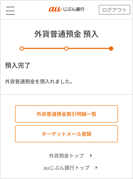This screenshot has height=179, width=133.
Task: Go to auじぶん銀行トップ link
Action: point(66,168)
